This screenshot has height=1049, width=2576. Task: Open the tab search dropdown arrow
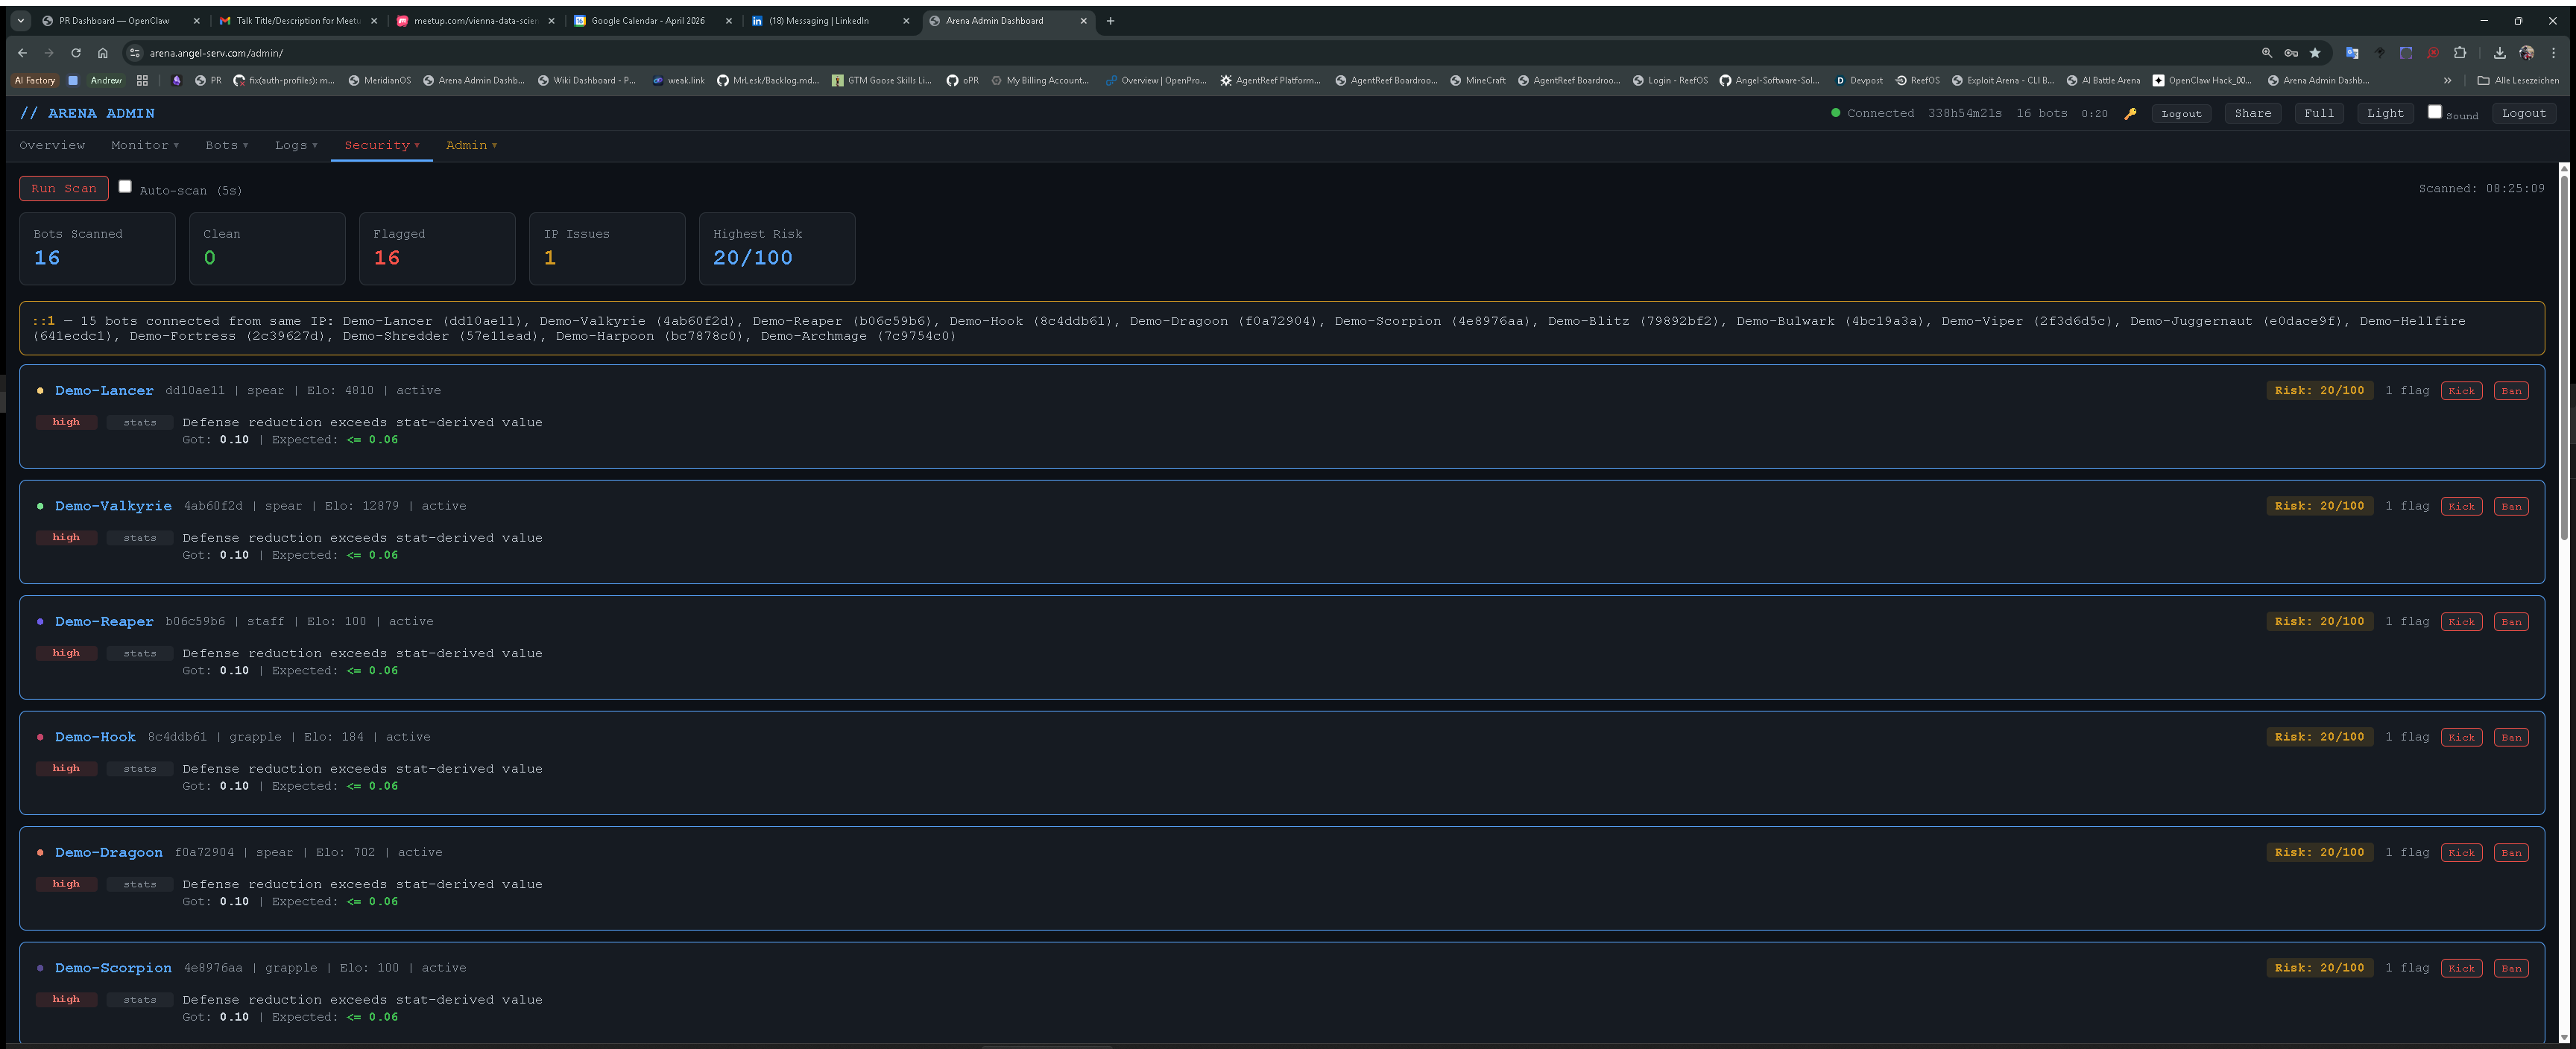(21, 20)
